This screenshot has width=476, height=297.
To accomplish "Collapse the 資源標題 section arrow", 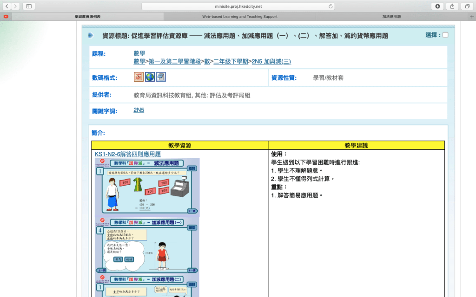I will click(x=91, y=35).
